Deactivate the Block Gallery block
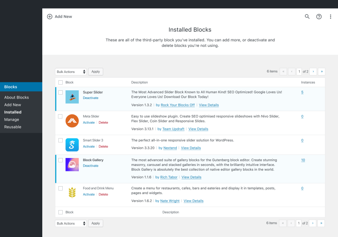The height and width of the screenshot is (237, 338). point(91,166)
